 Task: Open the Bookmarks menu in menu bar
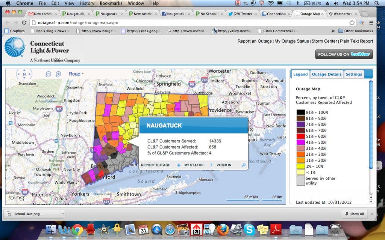111,3
